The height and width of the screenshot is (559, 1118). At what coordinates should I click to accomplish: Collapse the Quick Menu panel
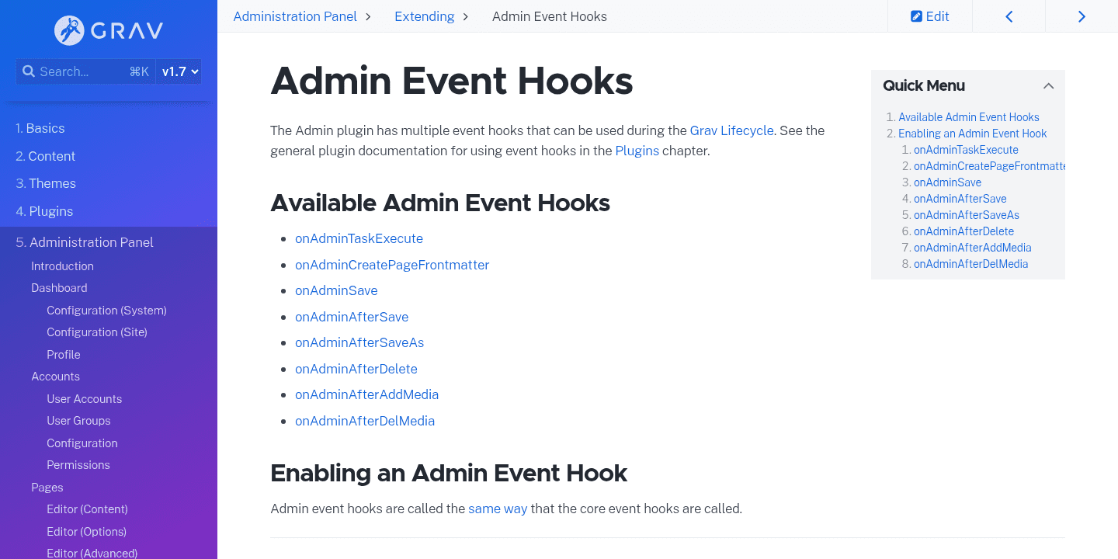[x=1048, y=86]
